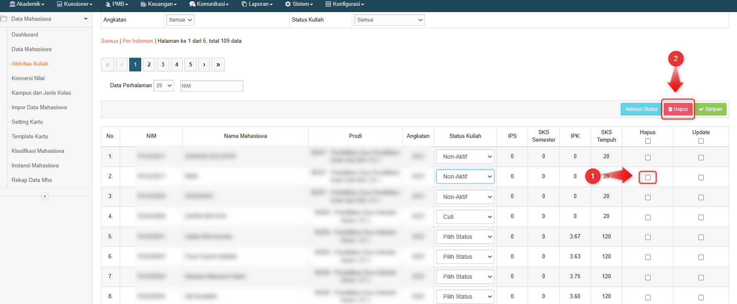Expand Status Kuliah filter dropdown
Viewport: 737px width, 304px height.
[389, 20]
